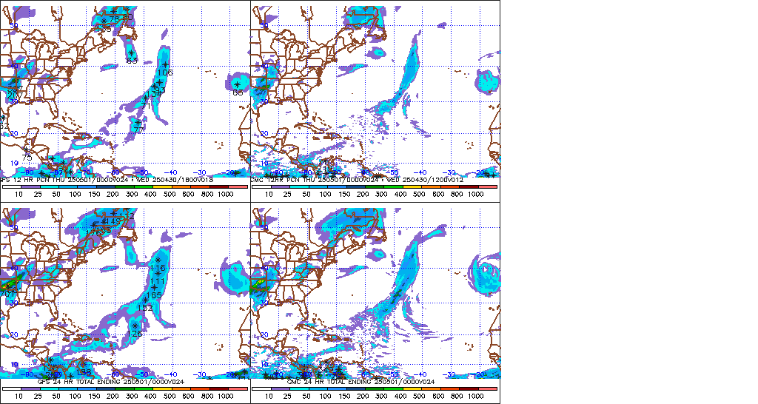This screenshot has width=758, height=404.
Task: Pick the cyan swatch in CMC 12HR legend
Action: pos(299,186)
